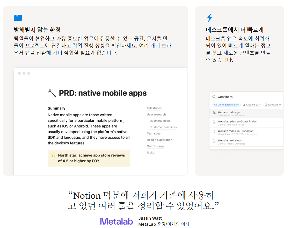Click the North star callout text
Image resolution: width=292 pixels, height=228 pixels.
[x=91, y=158]
